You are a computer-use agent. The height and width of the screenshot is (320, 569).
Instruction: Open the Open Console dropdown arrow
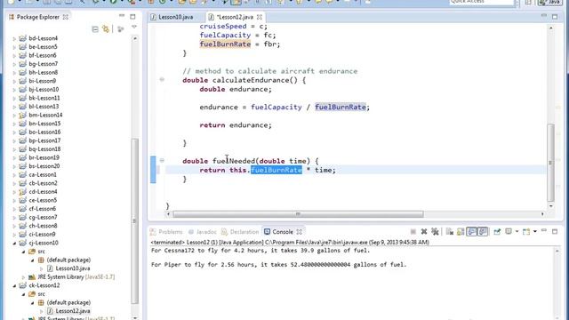click(535, 232)
